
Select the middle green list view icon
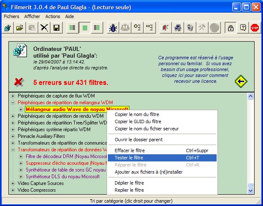85,28
